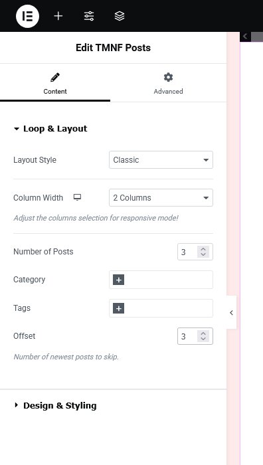Open Site Settings sliders icon
Image resolution: width=263 pixels, height=465 pixels.
coord(89,16)
